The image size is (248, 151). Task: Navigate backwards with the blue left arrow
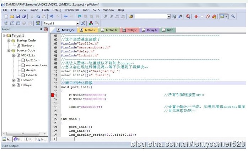(x=66, y=16)
